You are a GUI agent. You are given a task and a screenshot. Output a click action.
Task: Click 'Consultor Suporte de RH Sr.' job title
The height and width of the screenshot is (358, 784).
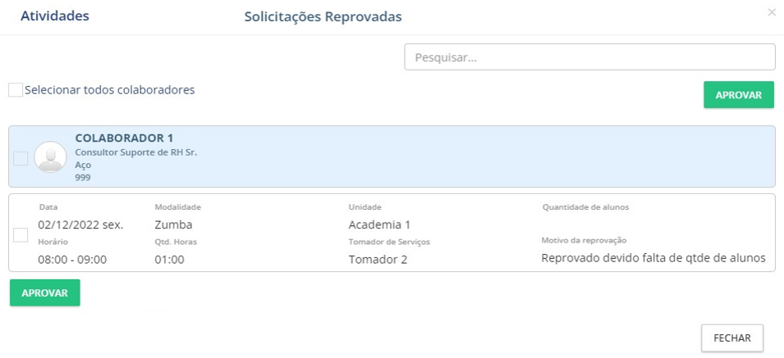click(136, 152)
